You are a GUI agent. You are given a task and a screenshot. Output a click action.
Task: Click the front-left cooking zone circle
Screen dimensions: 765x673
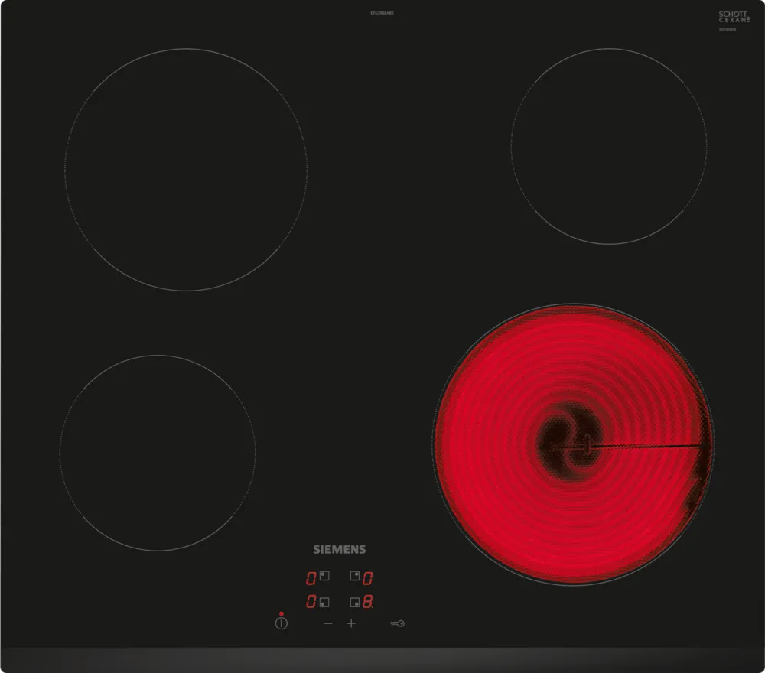point(158,451)
